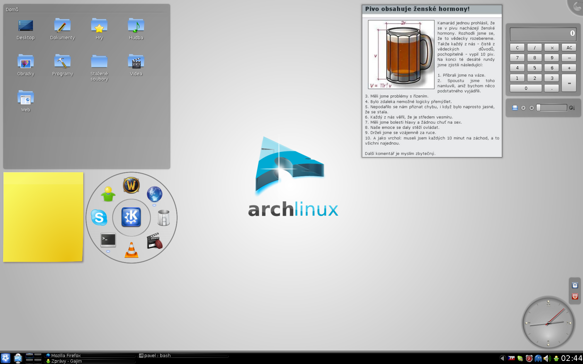Click calculator digit 3
Screen dimensions: 583x364
[552, 78]
